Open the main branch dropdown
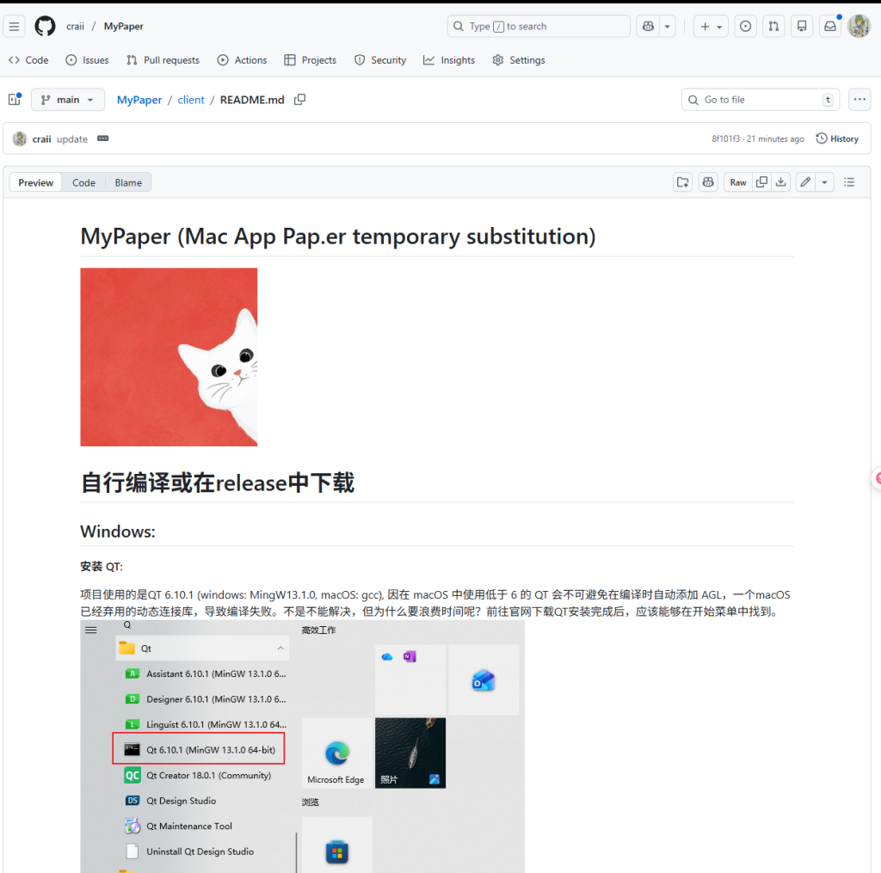 click(68, 100)
